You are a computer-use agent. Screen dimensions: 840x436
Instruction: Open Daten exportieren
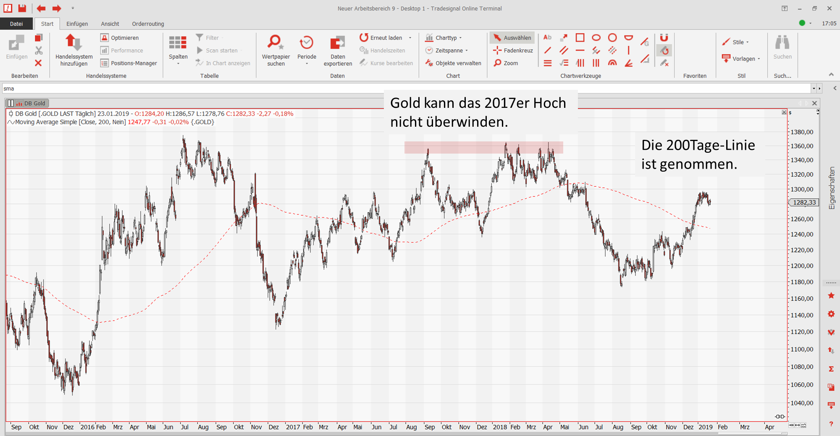(x=338, y=43)
